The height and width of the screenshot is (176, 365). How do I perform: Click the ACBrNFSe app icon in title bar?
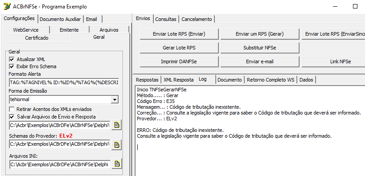click(x=7, y=6)
